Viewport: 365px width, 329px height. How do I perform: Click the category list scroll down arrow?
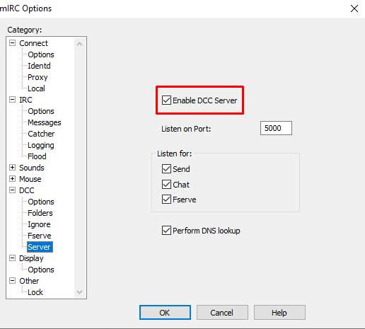(79, 292)
